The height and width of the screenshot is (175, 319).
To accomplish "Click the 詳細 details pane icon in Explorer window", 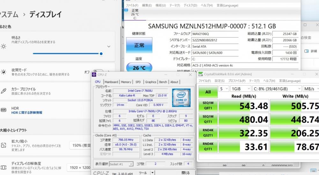I will [306, 51].
